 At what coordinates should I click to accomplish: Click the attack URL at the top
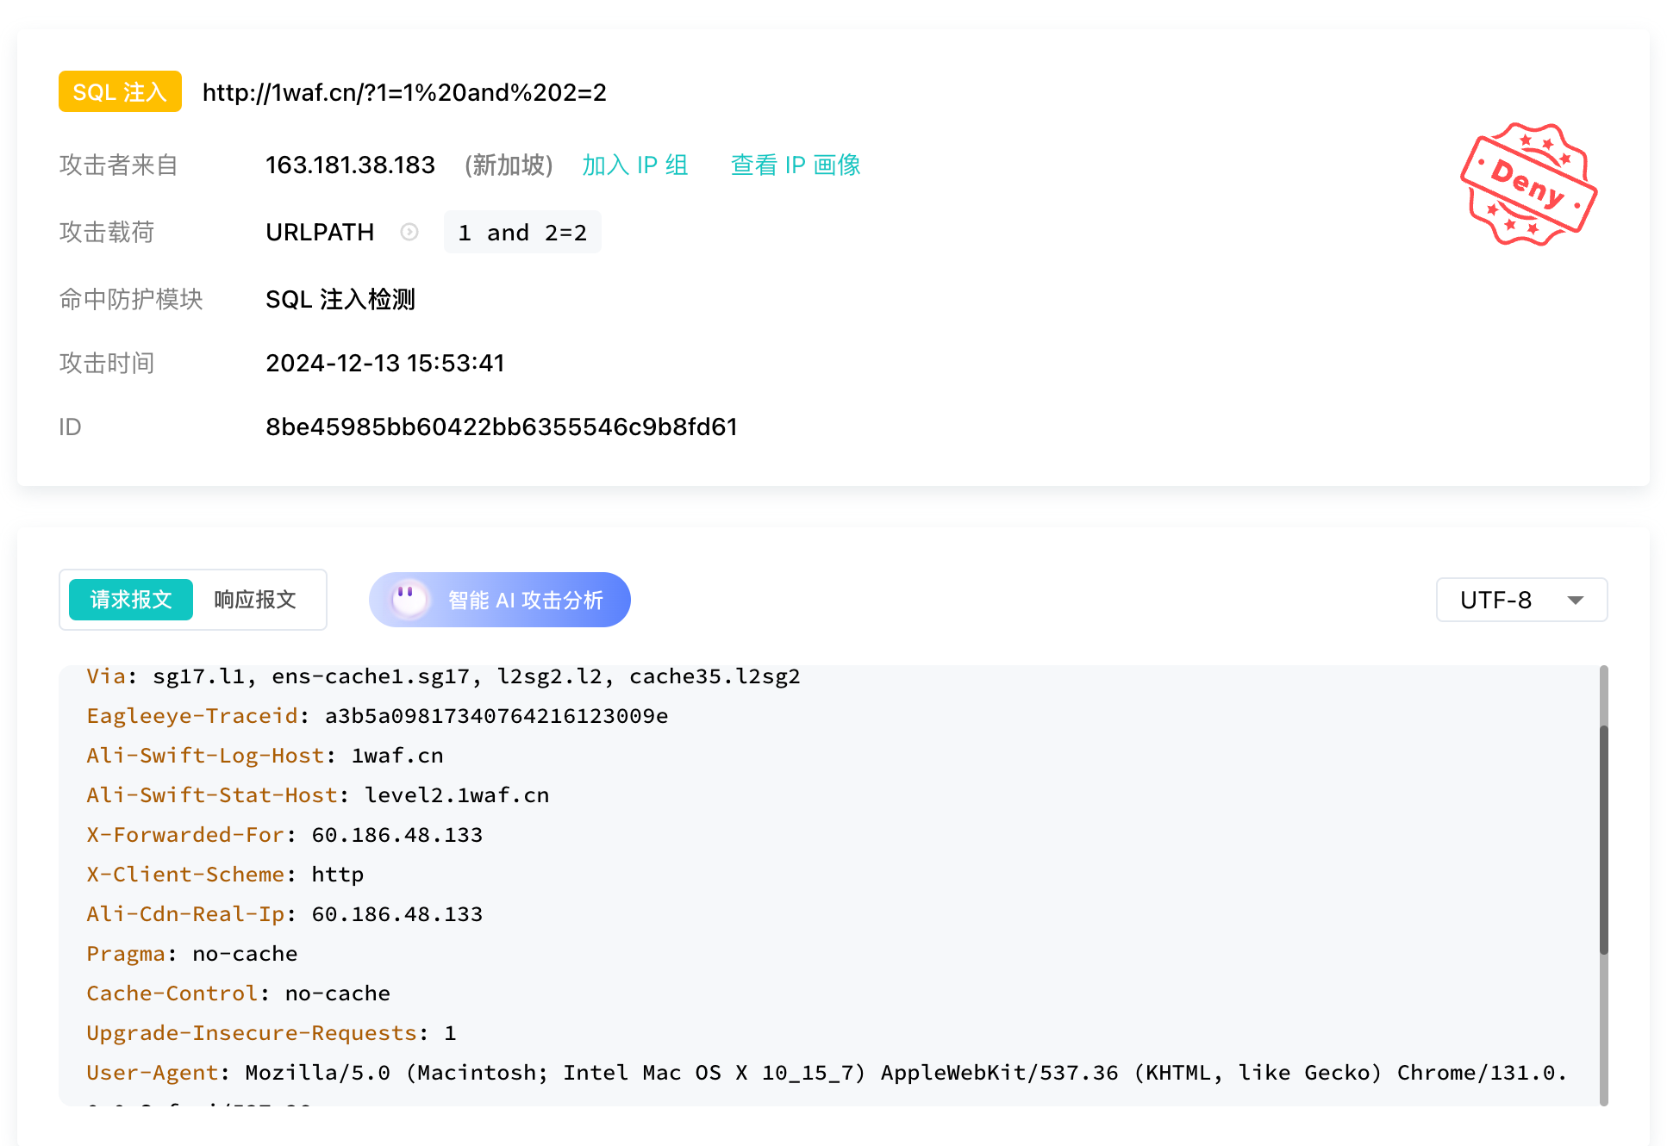point(404,92)
